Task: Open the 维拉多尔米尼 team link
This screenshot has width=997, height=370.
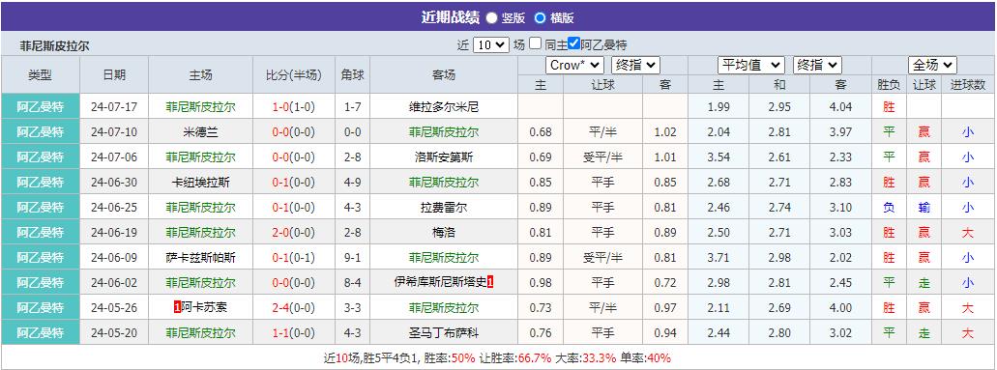Action: [443, 107]
